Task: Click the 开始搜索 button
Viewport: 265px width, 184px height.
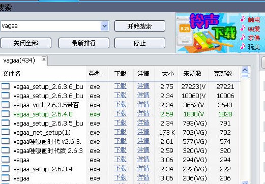Action: point(140,26)
